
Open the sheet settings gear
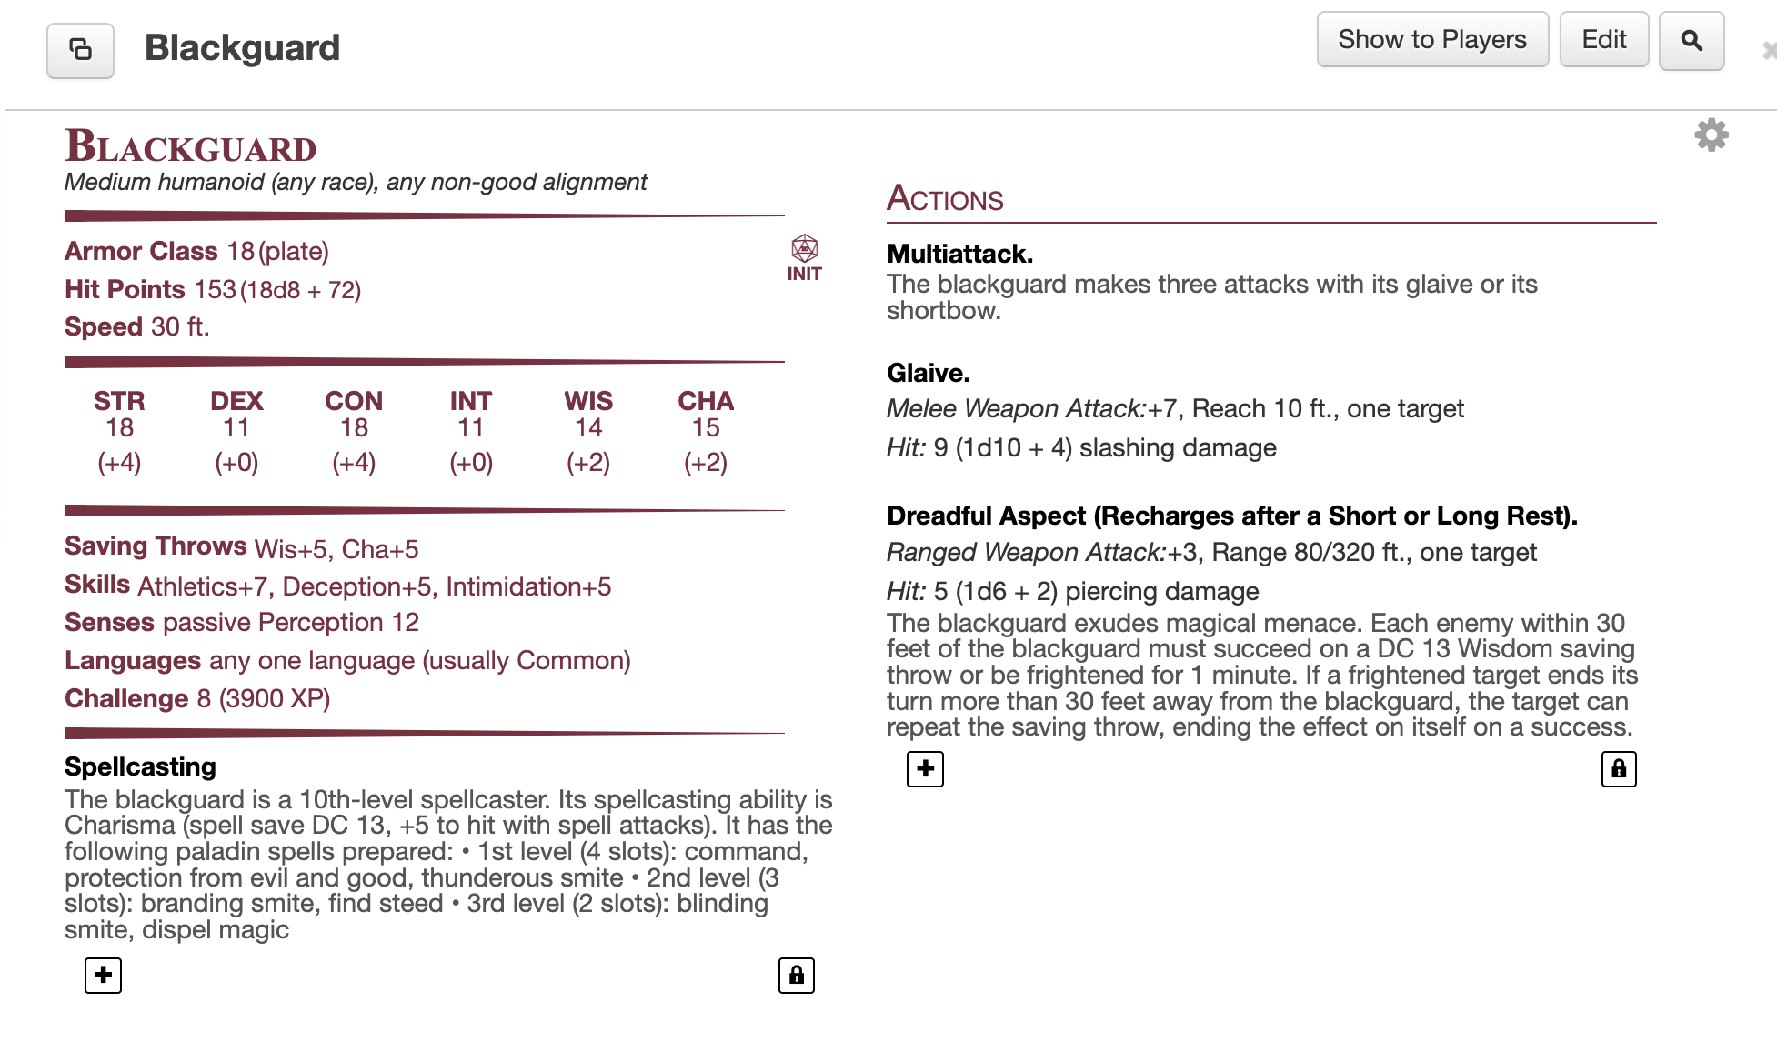coord(1711,135)
